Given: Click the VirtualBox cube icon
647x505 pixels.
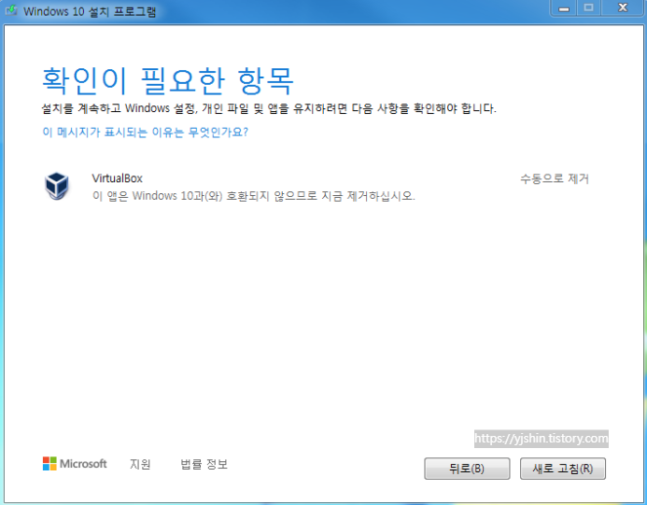Looking at the screenshot, I should [x=57, y=187].
